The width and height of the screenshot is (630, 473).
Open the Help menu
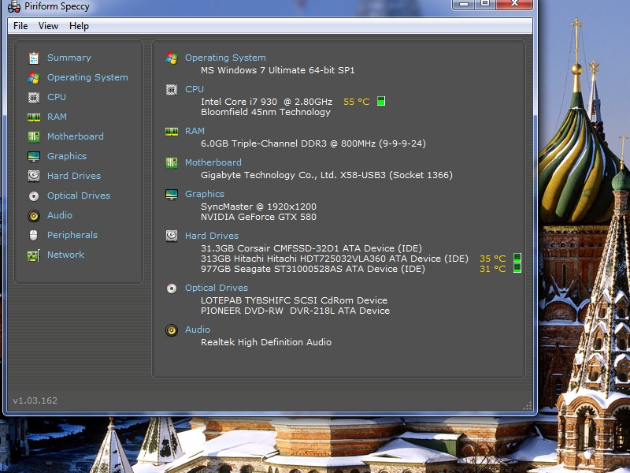coord(79,26)
